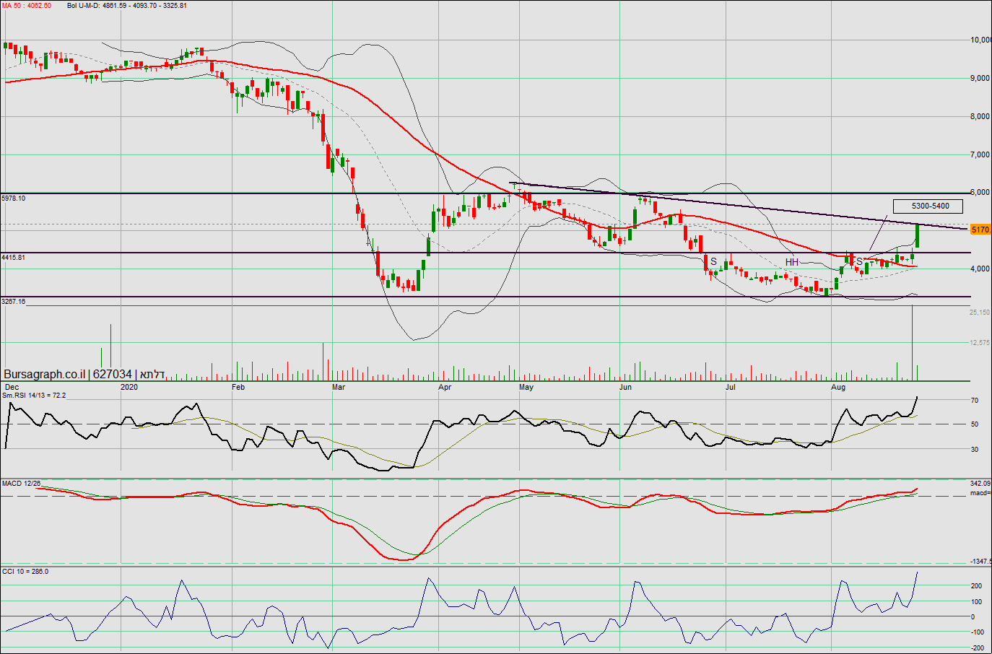992x654 pixels.
Task: Click the Feb date axis label
Action: pos(238,388)
